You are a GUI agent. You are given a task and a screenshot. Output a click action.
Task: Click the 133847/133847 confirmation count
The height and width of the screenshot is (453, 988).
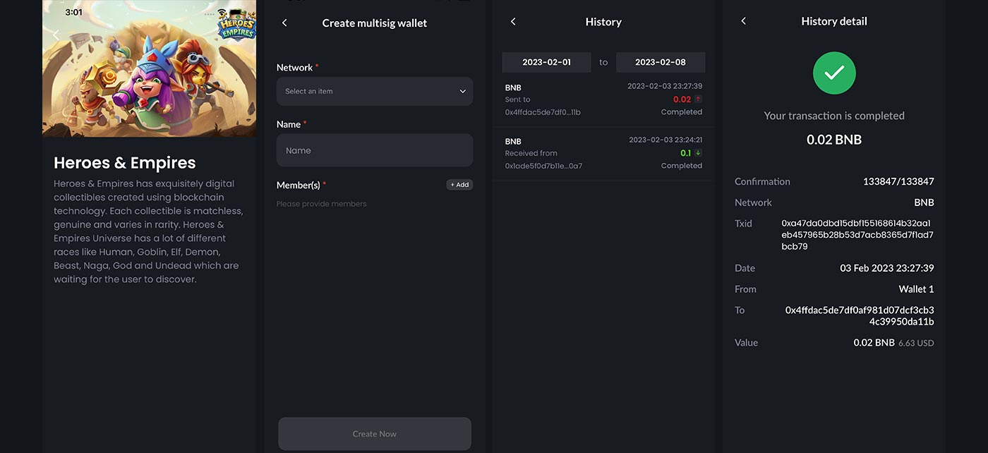tap(897, 181)
